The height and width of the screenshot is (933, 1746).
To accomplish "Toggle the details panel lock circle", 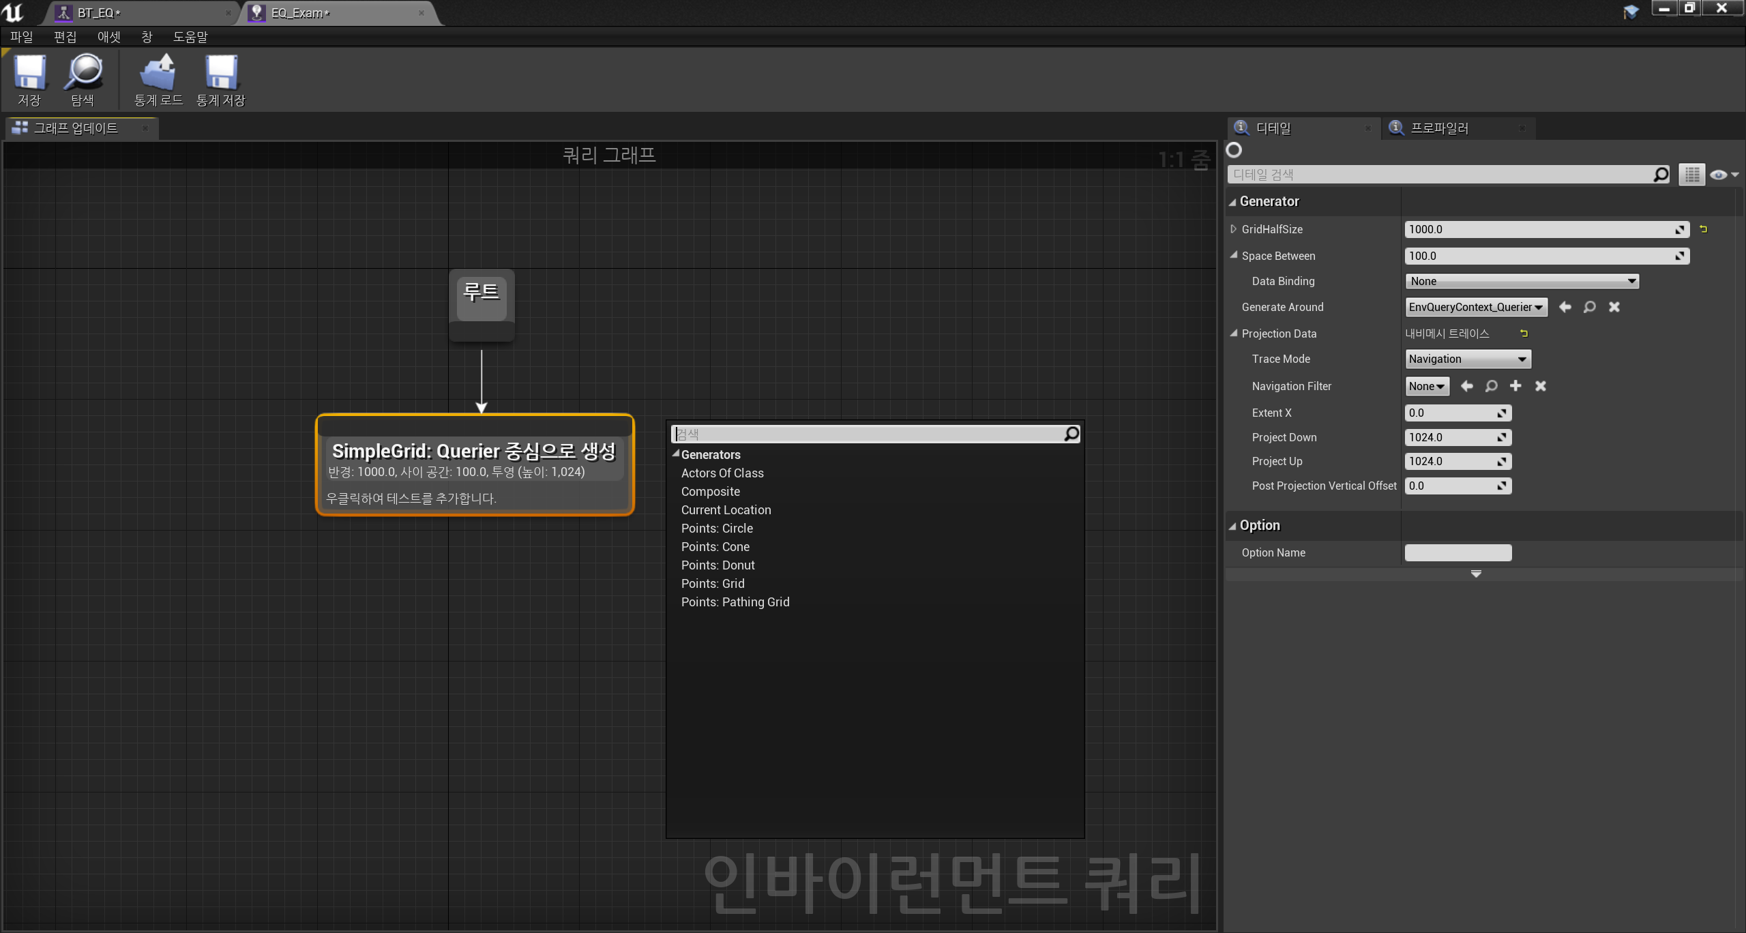I will (1234, 150).
